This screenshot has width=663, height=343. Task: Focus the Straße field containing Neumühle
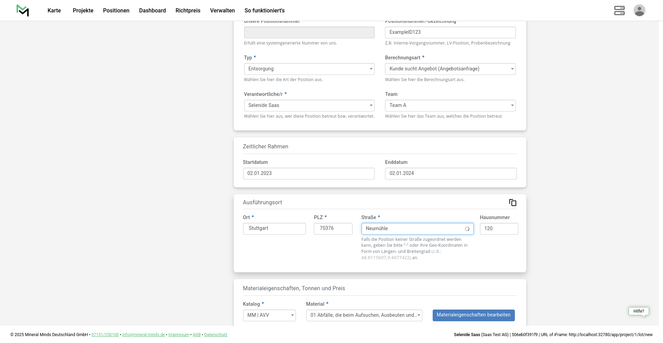coord(413,229)
